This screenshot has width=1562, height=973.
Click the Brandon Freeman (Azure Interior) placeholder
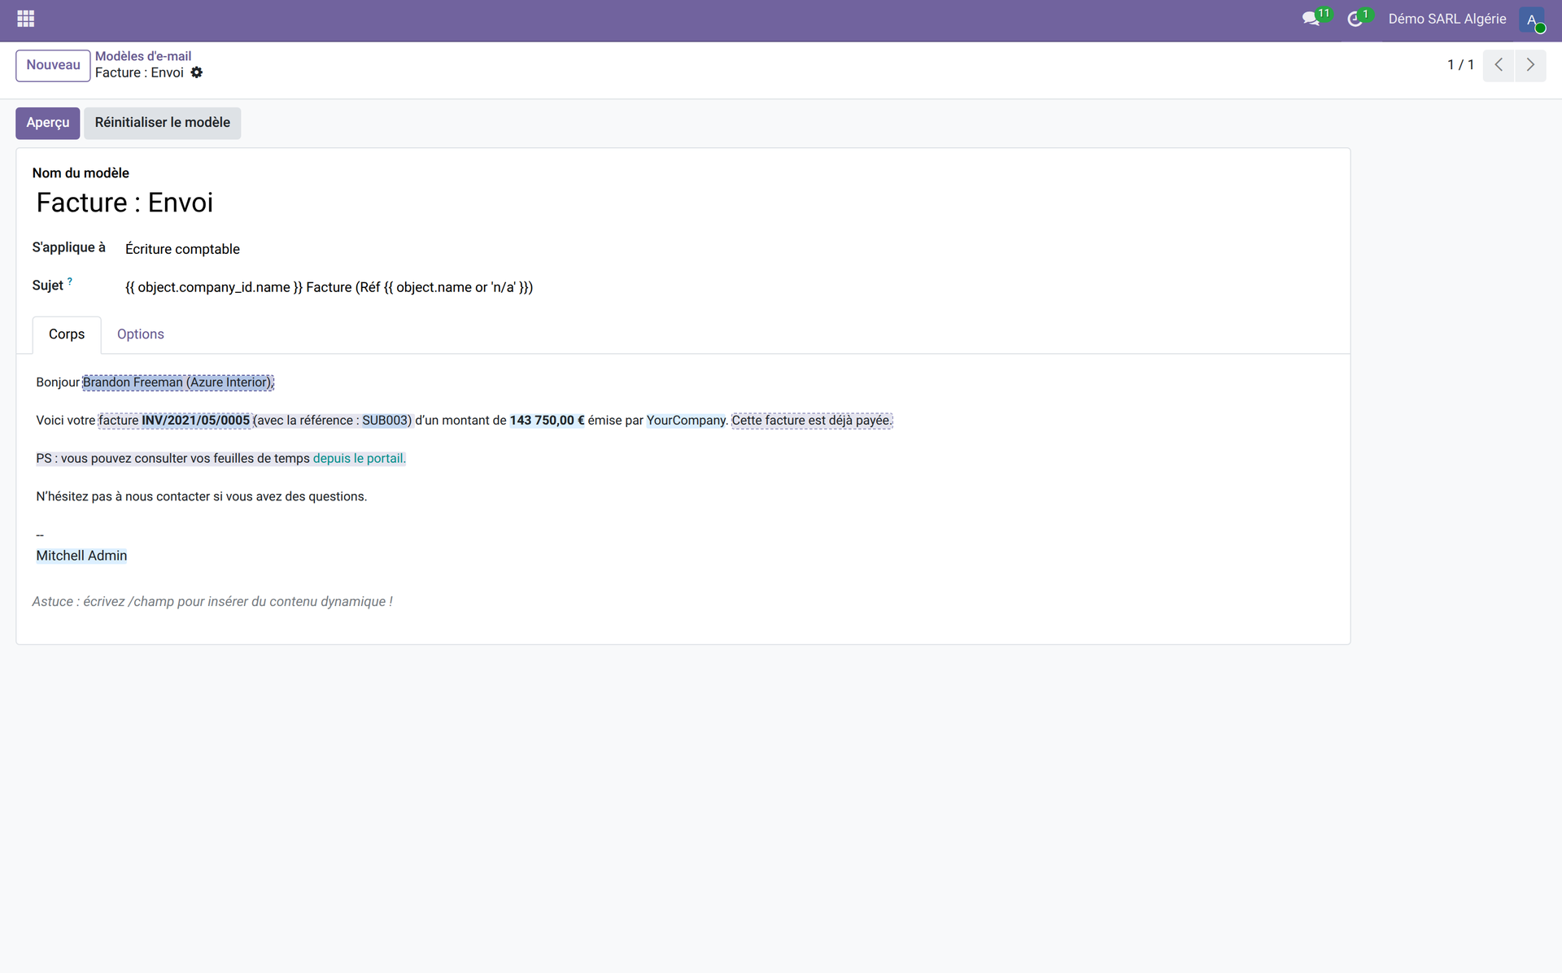pos(178,382)
